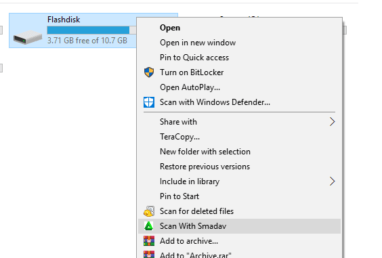This screenshot has width=382, height=258.
Task: Click the BitLocker shield icon
Action: coord(149,72)
